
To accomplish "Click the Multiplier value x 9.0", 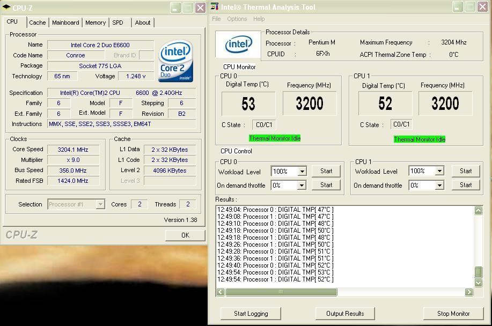I will tap(73, 160).
